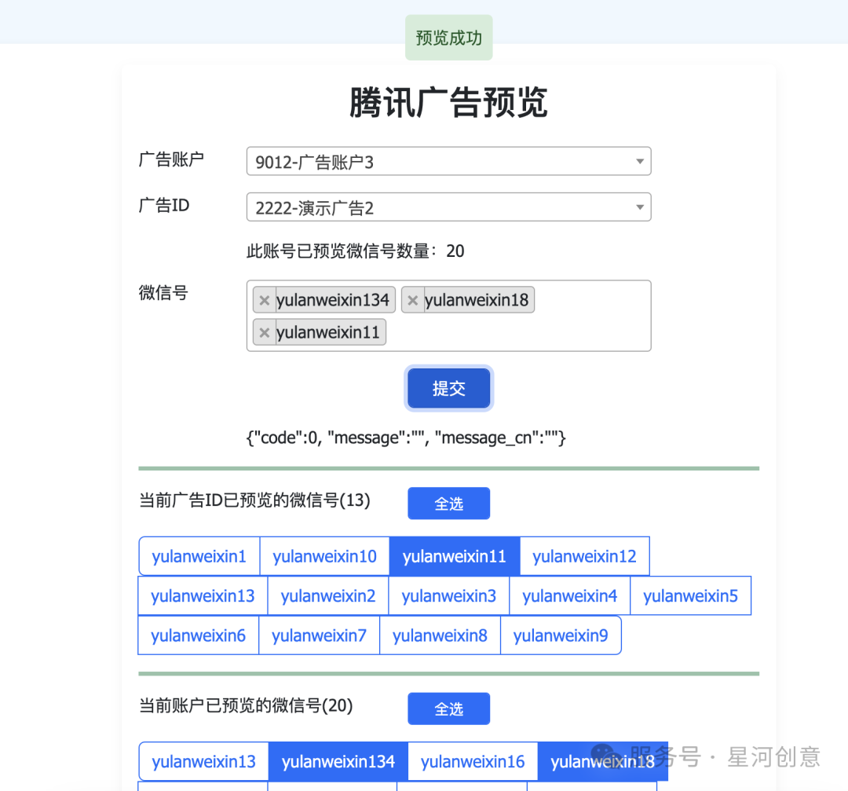Toggle yulanweixin3 chip
848x791 pixels.
point(449,595)
